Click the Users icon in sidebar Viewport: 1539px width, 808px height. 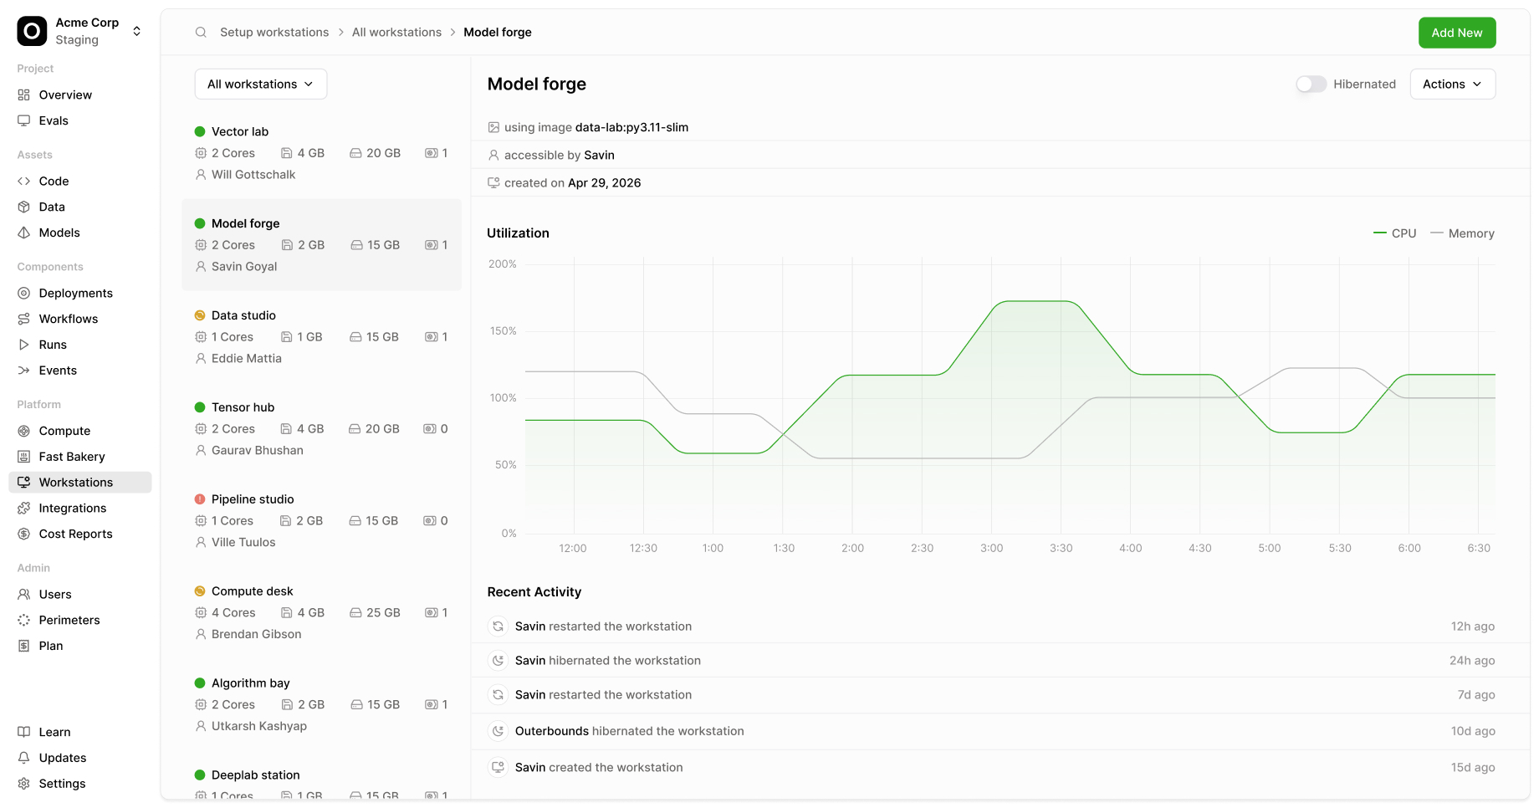point(23,594)
